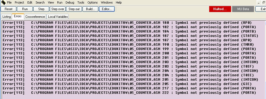Open the Tools menu
266x99 pixels.
[x=81, y=2]
